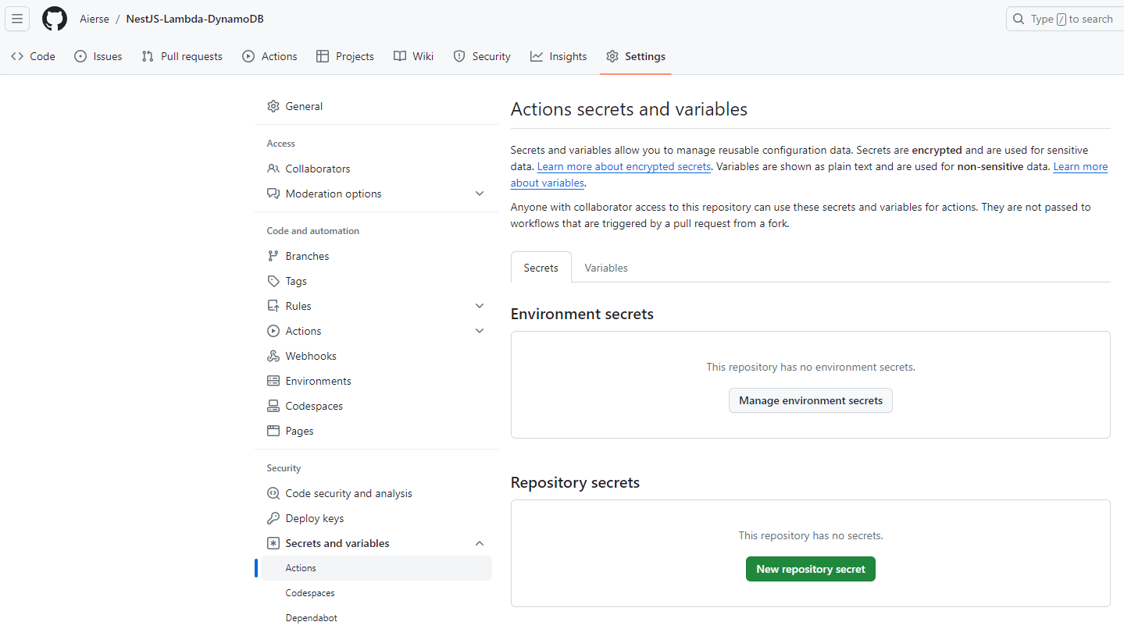Image resolution: width=1124 pixels, height=636 pixels.
Task: Click the Issues circle icon
Action: (80, 56)
